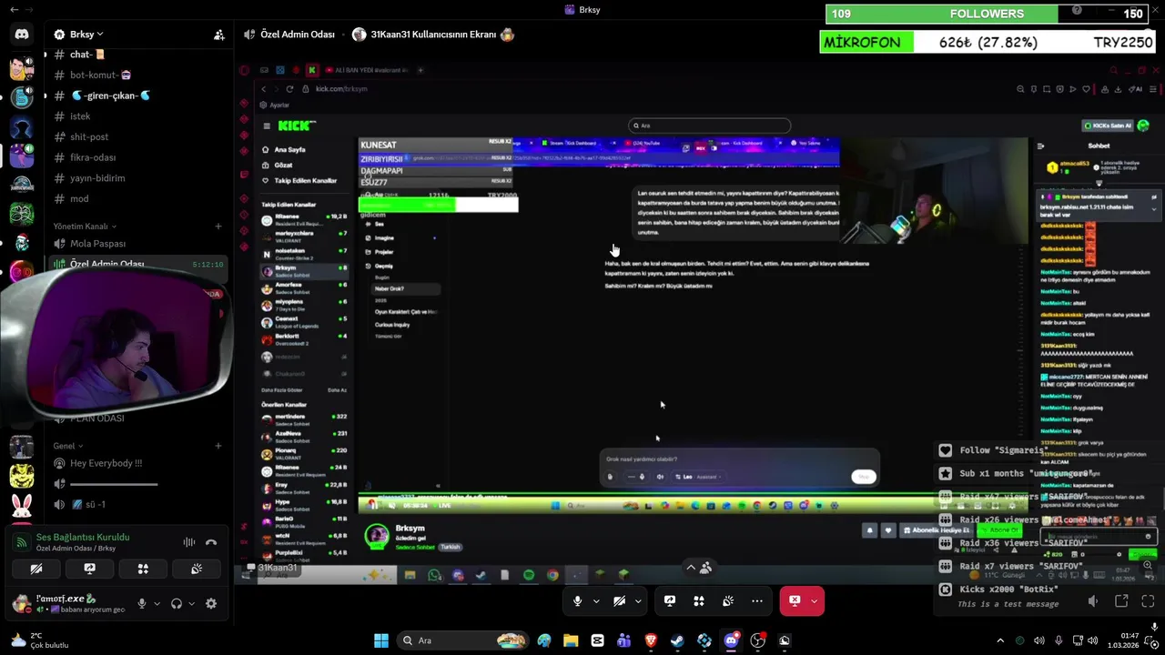This screenshot has height=655, width=1165.
Task: Toggle noise suppression waveform icon
Action: pos(189,542)
